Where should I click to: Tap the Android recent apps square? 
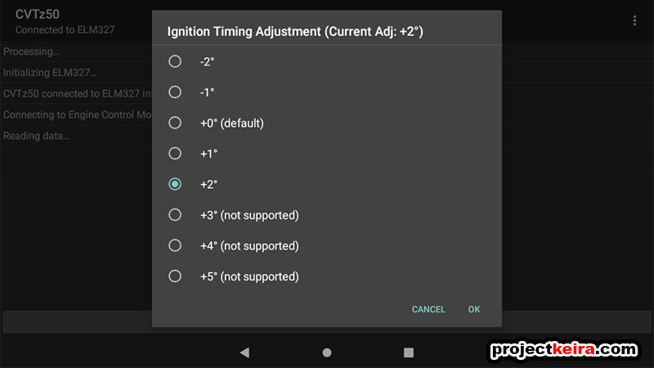click(x=409, y=352)
